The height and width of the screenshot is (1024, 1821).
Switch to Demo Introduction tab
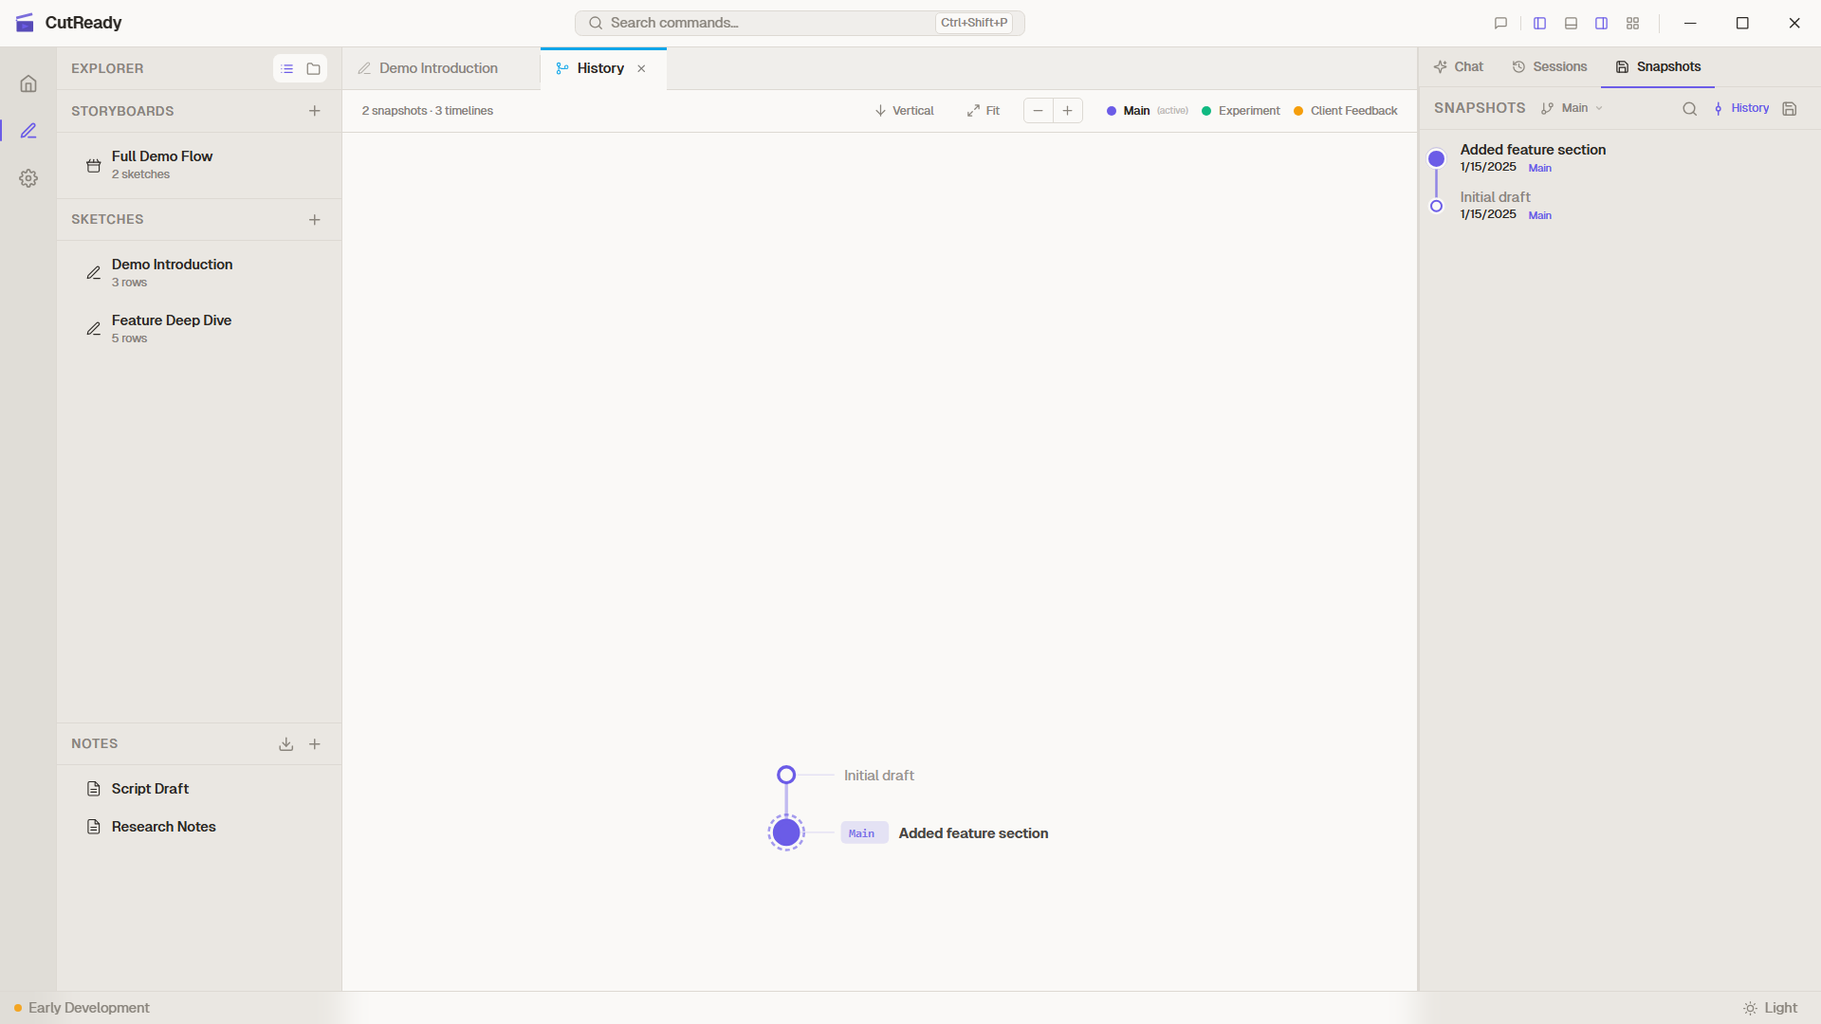[437, 68]
